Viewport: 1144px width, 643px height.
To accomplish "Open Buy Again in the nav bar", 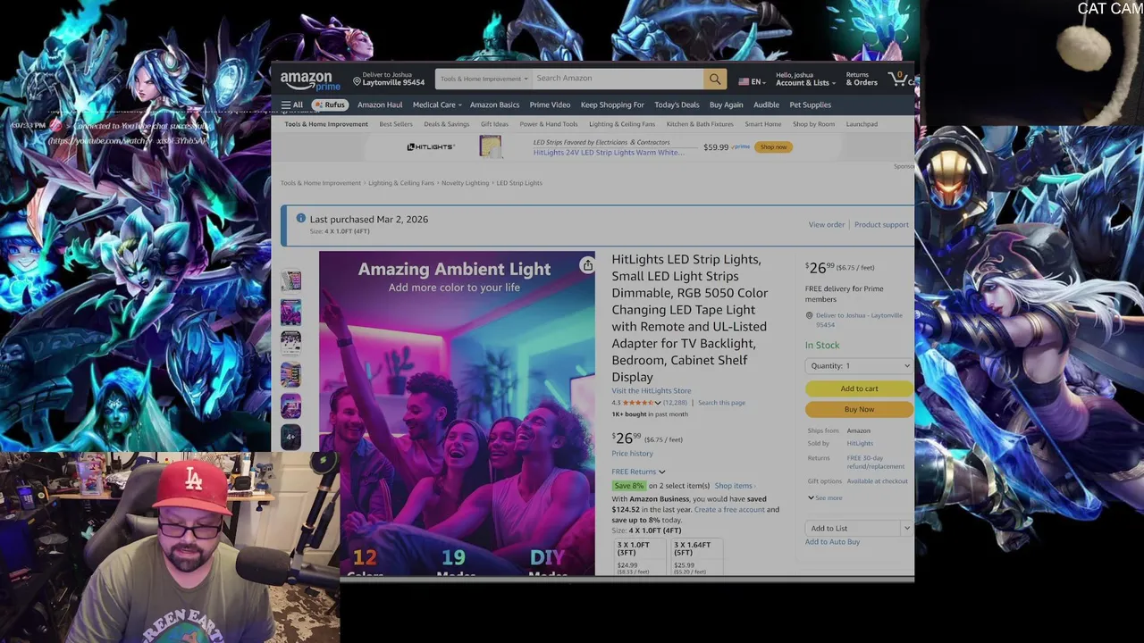I will click(x=726, y=104).
